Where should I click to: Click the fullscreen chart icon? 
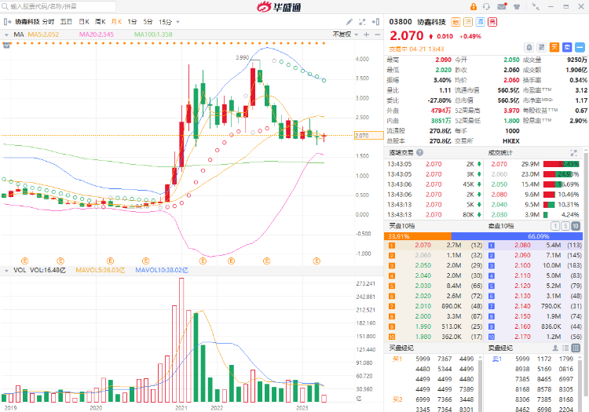click(362, 22)
